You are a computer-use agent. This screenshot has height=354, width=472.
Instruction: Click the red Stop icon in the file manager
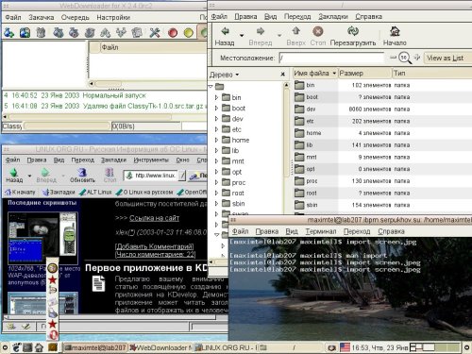click(318, 31)
